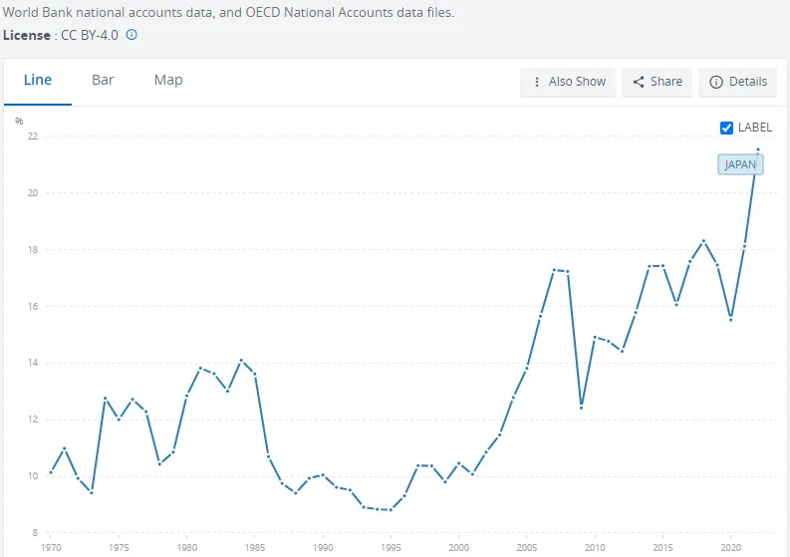Select the 2020 dip data point
This screenshot has height=557, width=790.
[731, 319]
